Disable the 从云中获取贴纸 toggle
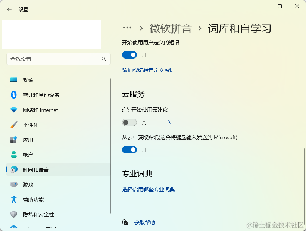Image resolution: width=306 pixels, height=231 pixels. pyautogui.click(x=129, y=150)
